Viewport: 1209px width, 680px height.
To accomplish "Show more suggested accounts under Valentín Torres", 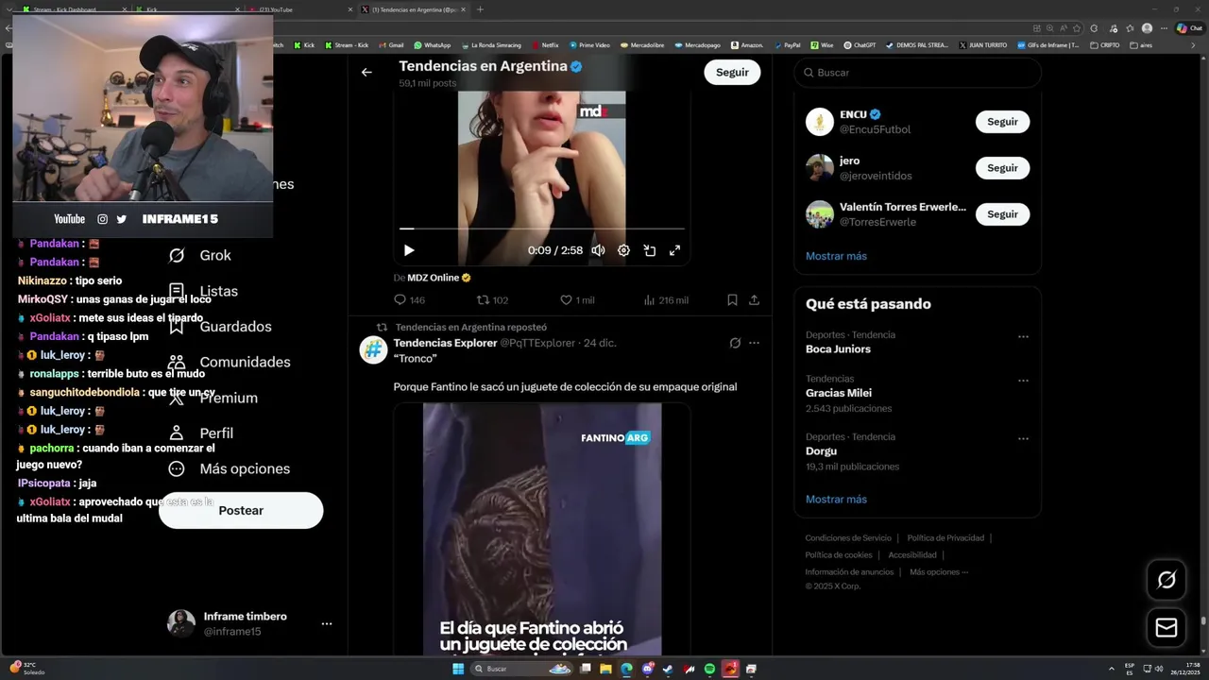I will pos(836,256).
